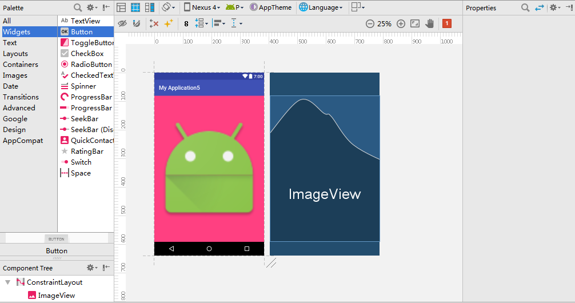Select the ImageView in blueprint view

(325, 169)
